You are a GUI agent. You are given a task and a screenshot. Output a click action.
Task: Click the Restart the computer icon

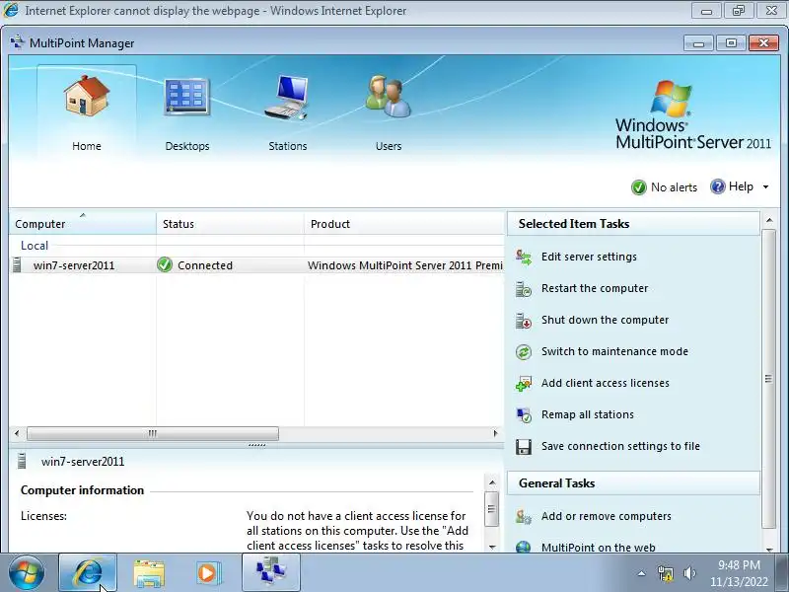[x=524, y=288]
